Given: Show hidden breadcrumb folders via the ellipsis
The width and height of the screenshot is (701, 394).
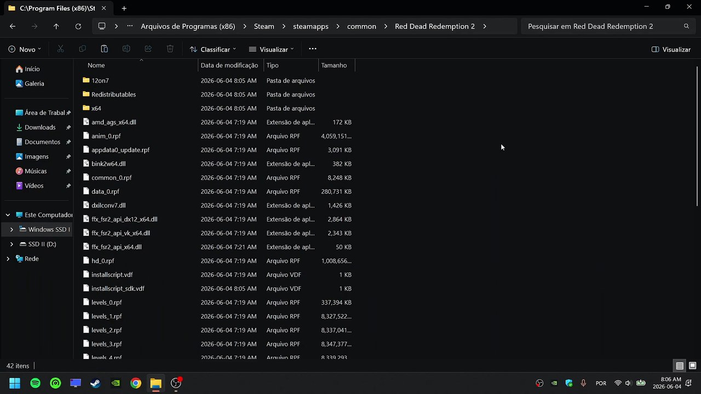Looking at the screenshot, I should tap(130, 26).
